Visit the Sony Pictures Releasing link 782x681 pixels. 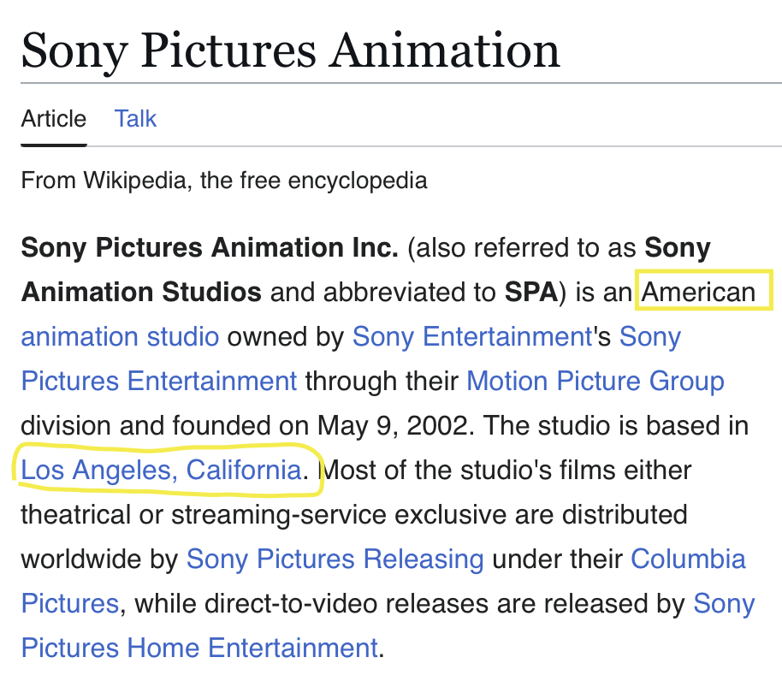(x=335, y=559)
